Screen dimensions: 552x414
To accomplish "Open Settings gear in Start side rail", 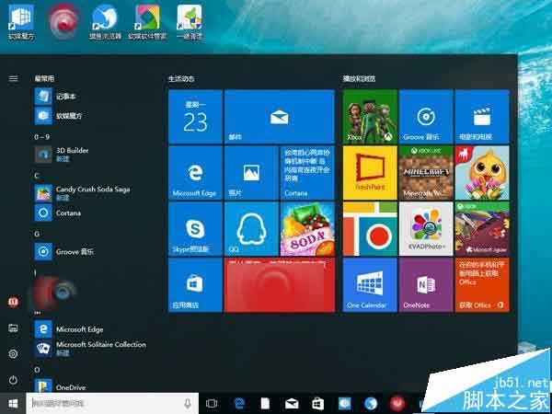I will click(13, 354).
